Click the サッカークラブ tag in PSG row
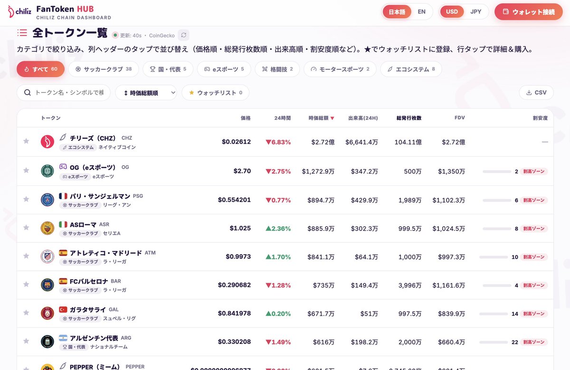Image resolution: width=570 pixels, height=370 pixels. point(80,205)
